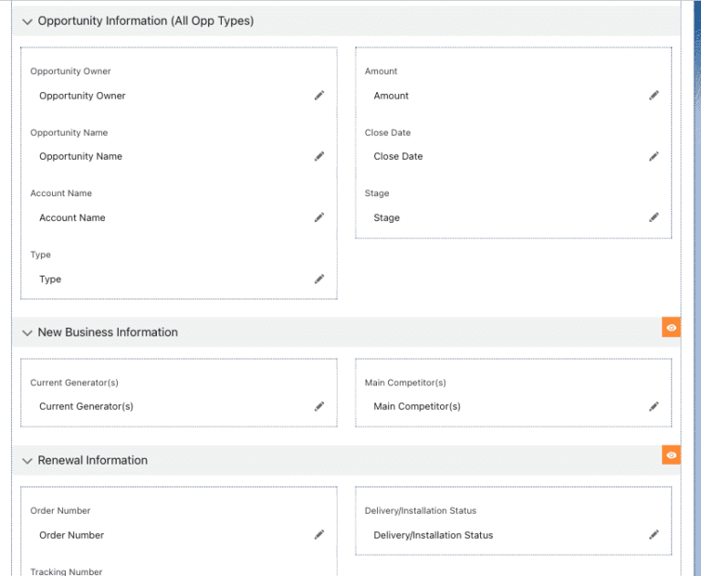
Task: Select the Amount field value
Action: click(392, 96)
